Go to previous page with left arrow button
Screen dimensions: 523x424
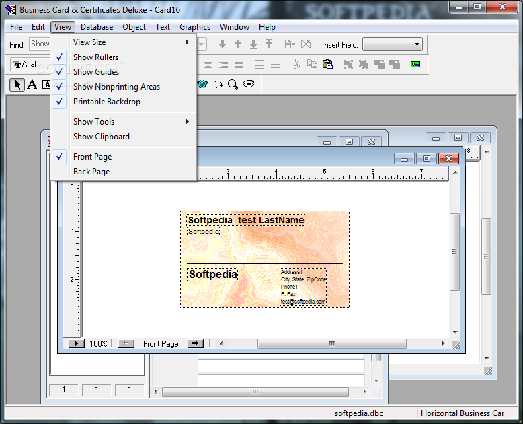126,343
